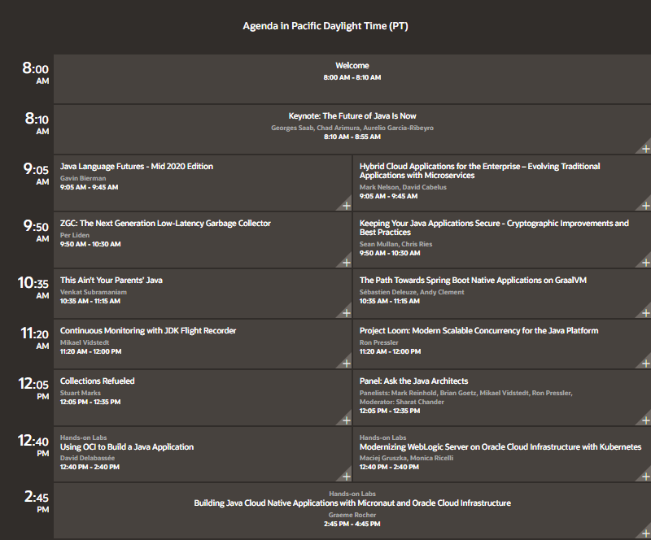The width and height of the screenshot is (651, 540).
Task: Open plus icon for This Ain't Your Parents' Java
Action: click(346, 312)
